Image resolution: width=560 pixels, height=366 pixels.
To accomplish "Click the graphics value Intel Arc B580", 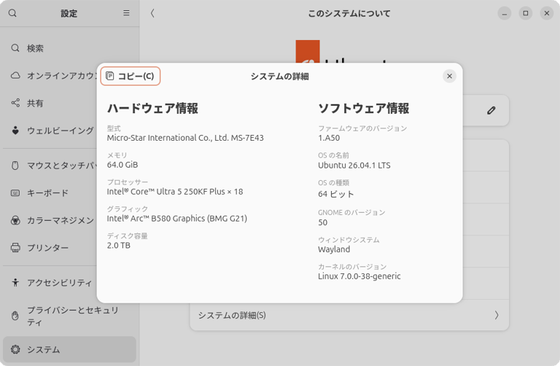I will tap(176, 219).
